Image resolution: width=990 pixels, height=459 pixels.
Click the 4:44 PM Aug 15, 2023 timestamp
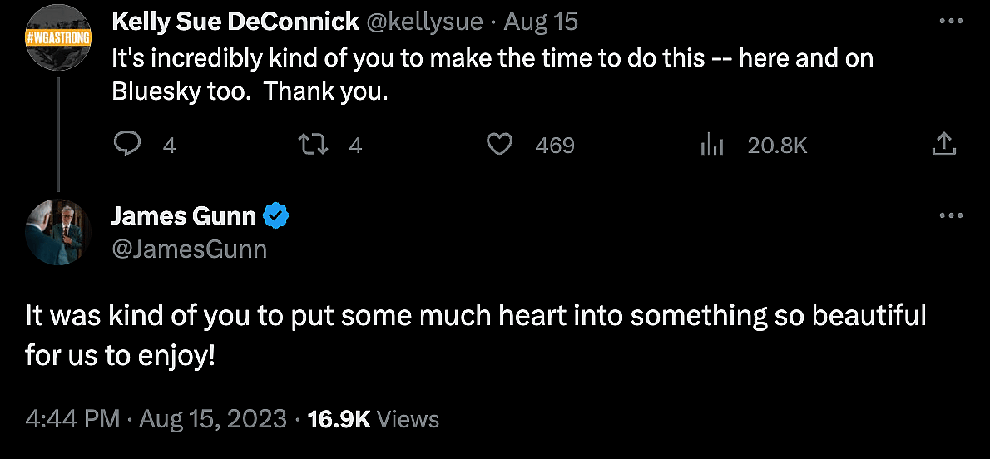(156, 419)
